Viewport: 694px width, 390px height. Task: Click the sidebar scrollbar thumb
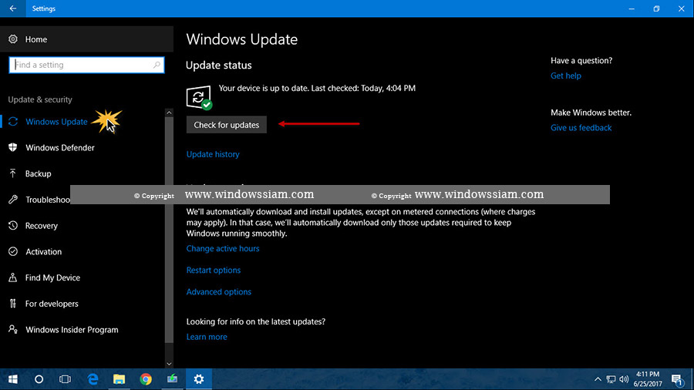tap(169, 230)
